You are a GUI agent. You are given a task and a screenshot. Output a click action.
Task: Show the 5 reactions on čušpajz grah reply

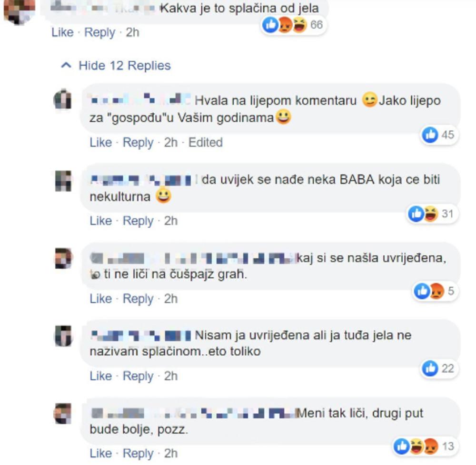pos(435,291)
